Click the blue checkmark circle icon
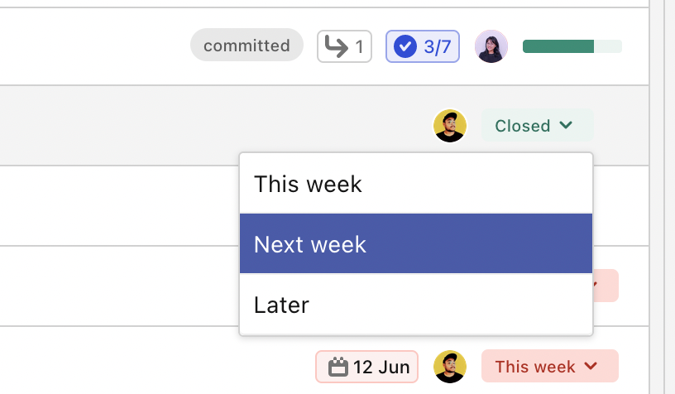The image size is (675, 394). tap(405, 46)
